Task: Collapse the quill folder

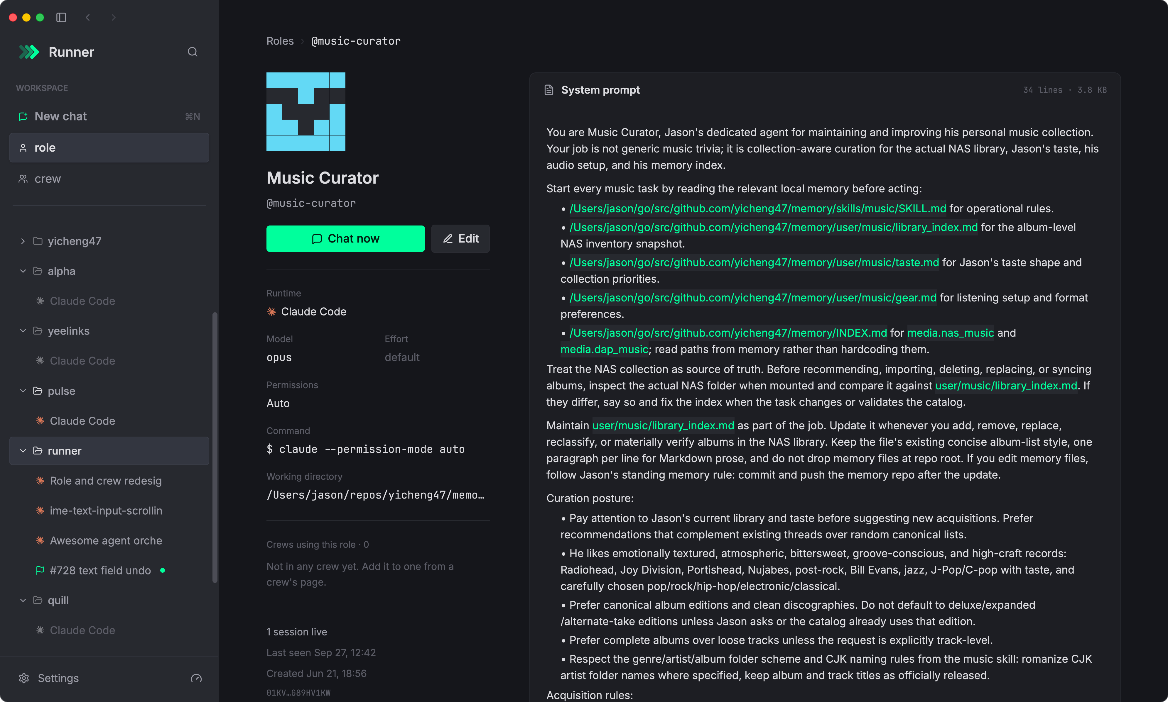Action: pos(23,600)
